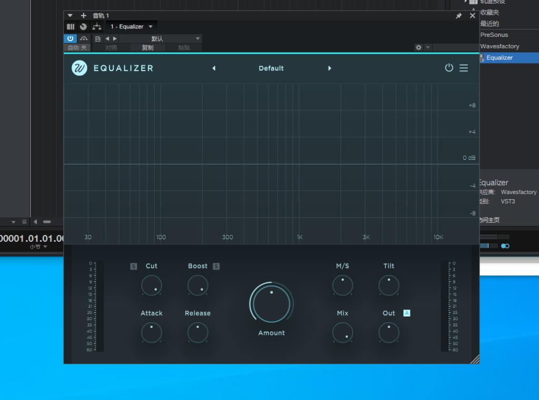Image resolution: width=539 pixels, height=400 pixels.
Task: Select the PreSonus vendor folder in the browser
Action: (x=494, y=35)
